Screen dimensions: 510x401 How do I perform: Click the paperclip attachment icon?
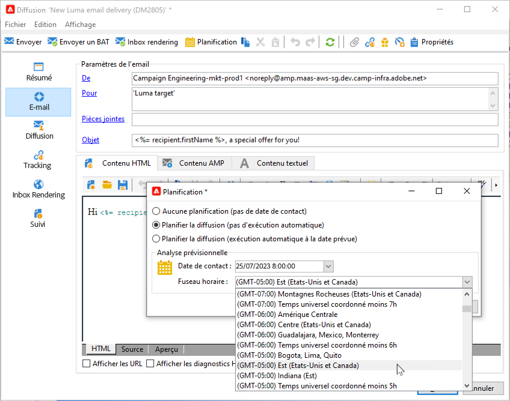[354, 42]
